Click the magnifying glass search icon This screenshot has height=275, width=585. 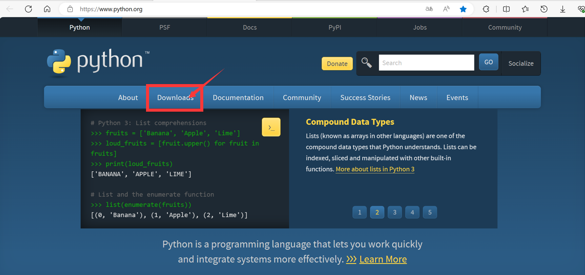point(366,63)
